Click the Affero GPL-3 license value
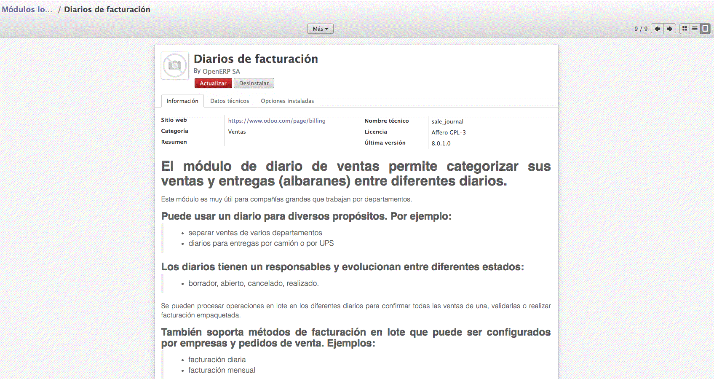Screen dimensions: 714x379 [449, 132]
